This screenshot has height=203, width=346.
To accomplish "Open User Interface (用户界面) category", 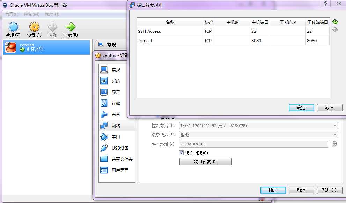I will 117,170.
